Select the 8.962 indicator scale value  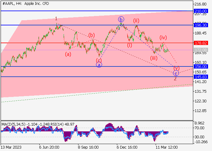200,123
